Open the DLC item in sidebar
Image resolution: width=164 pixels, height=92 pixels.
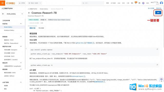tap(9, 56)
